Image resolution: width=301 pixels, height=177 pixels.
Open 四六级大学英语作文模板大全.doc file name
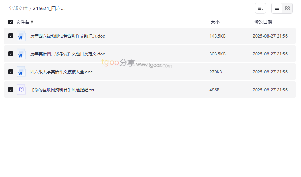[61, 72]
